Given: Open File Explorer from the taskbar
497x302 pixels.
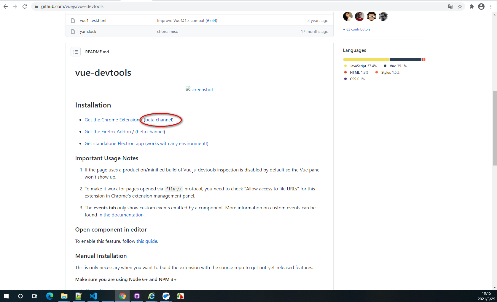Looking at the screenshot, I should [x=64, y=296].
